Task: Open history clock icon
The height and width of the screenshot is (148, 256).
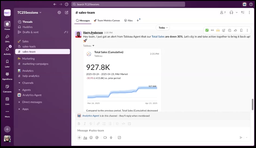Action: tap(67, 5)
